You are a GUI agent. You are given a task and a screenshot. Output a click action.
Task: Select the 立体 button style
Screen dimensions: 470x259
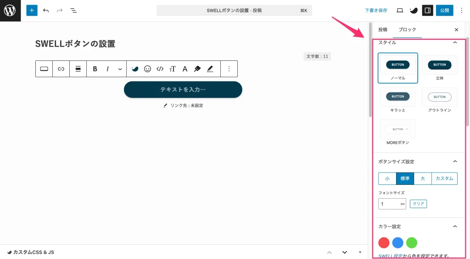(x=439, y=68)
